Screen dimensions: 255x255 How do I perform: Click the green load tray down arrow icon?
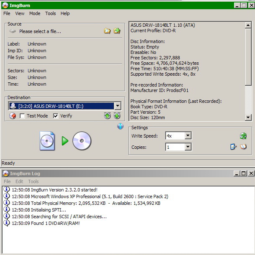[117, 116]
